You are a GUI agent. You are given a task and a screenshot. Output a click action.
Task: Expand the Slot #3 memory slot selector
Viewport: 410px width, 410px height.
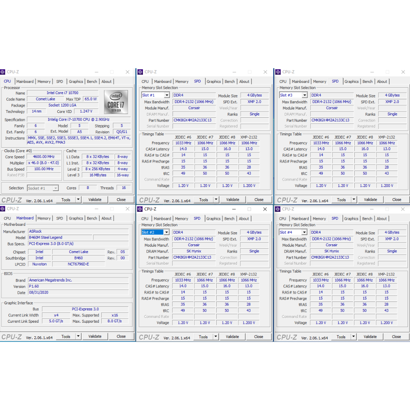tap(304, 95)
